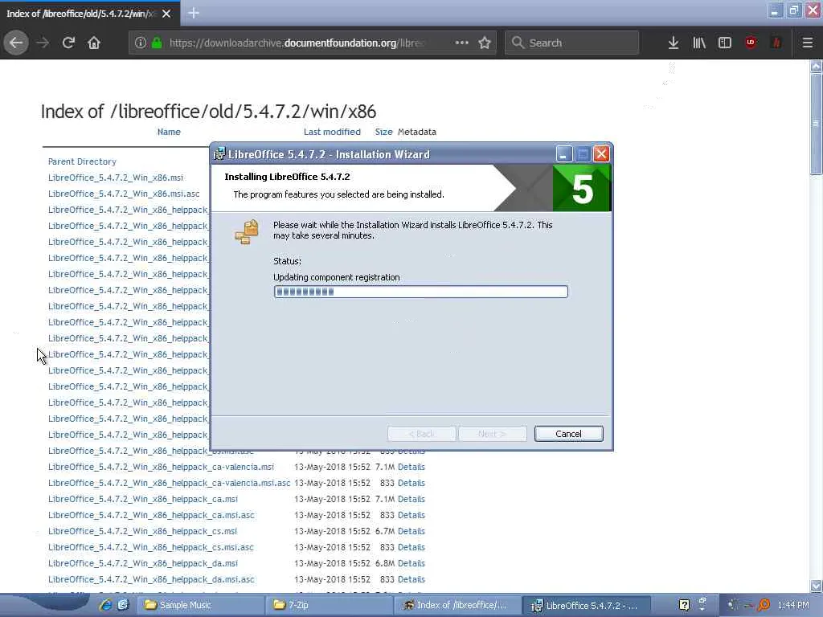The image size is (823, 617).
Task: Click the installation progress bar
Action: coord(420,292)
